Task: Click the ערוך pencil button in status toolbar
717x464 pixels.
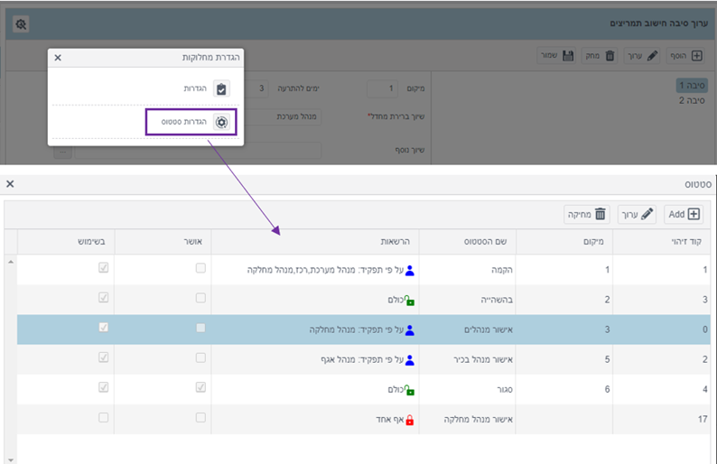Action: [x=637, y=215]
